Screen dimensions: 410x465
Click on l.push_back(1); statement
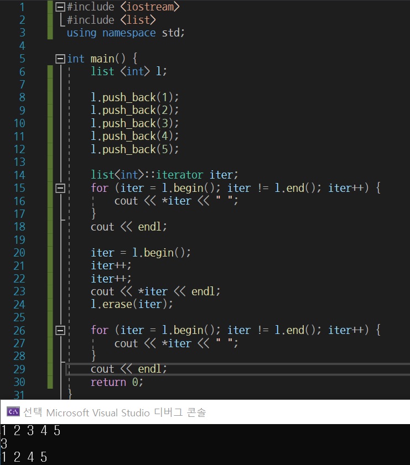[134, 97]
